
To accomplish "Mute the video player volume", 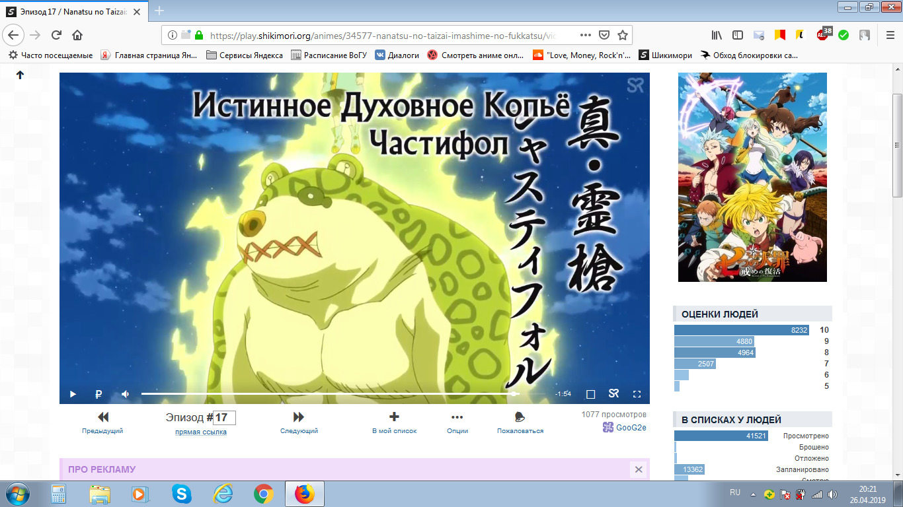I will [125, 394].
